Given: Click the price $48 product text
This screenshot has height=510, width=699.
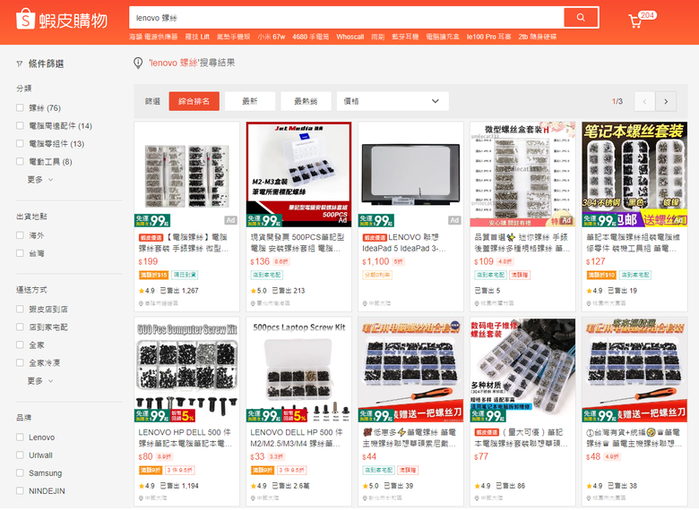Looking at the screenshot, I should point(593,456).
